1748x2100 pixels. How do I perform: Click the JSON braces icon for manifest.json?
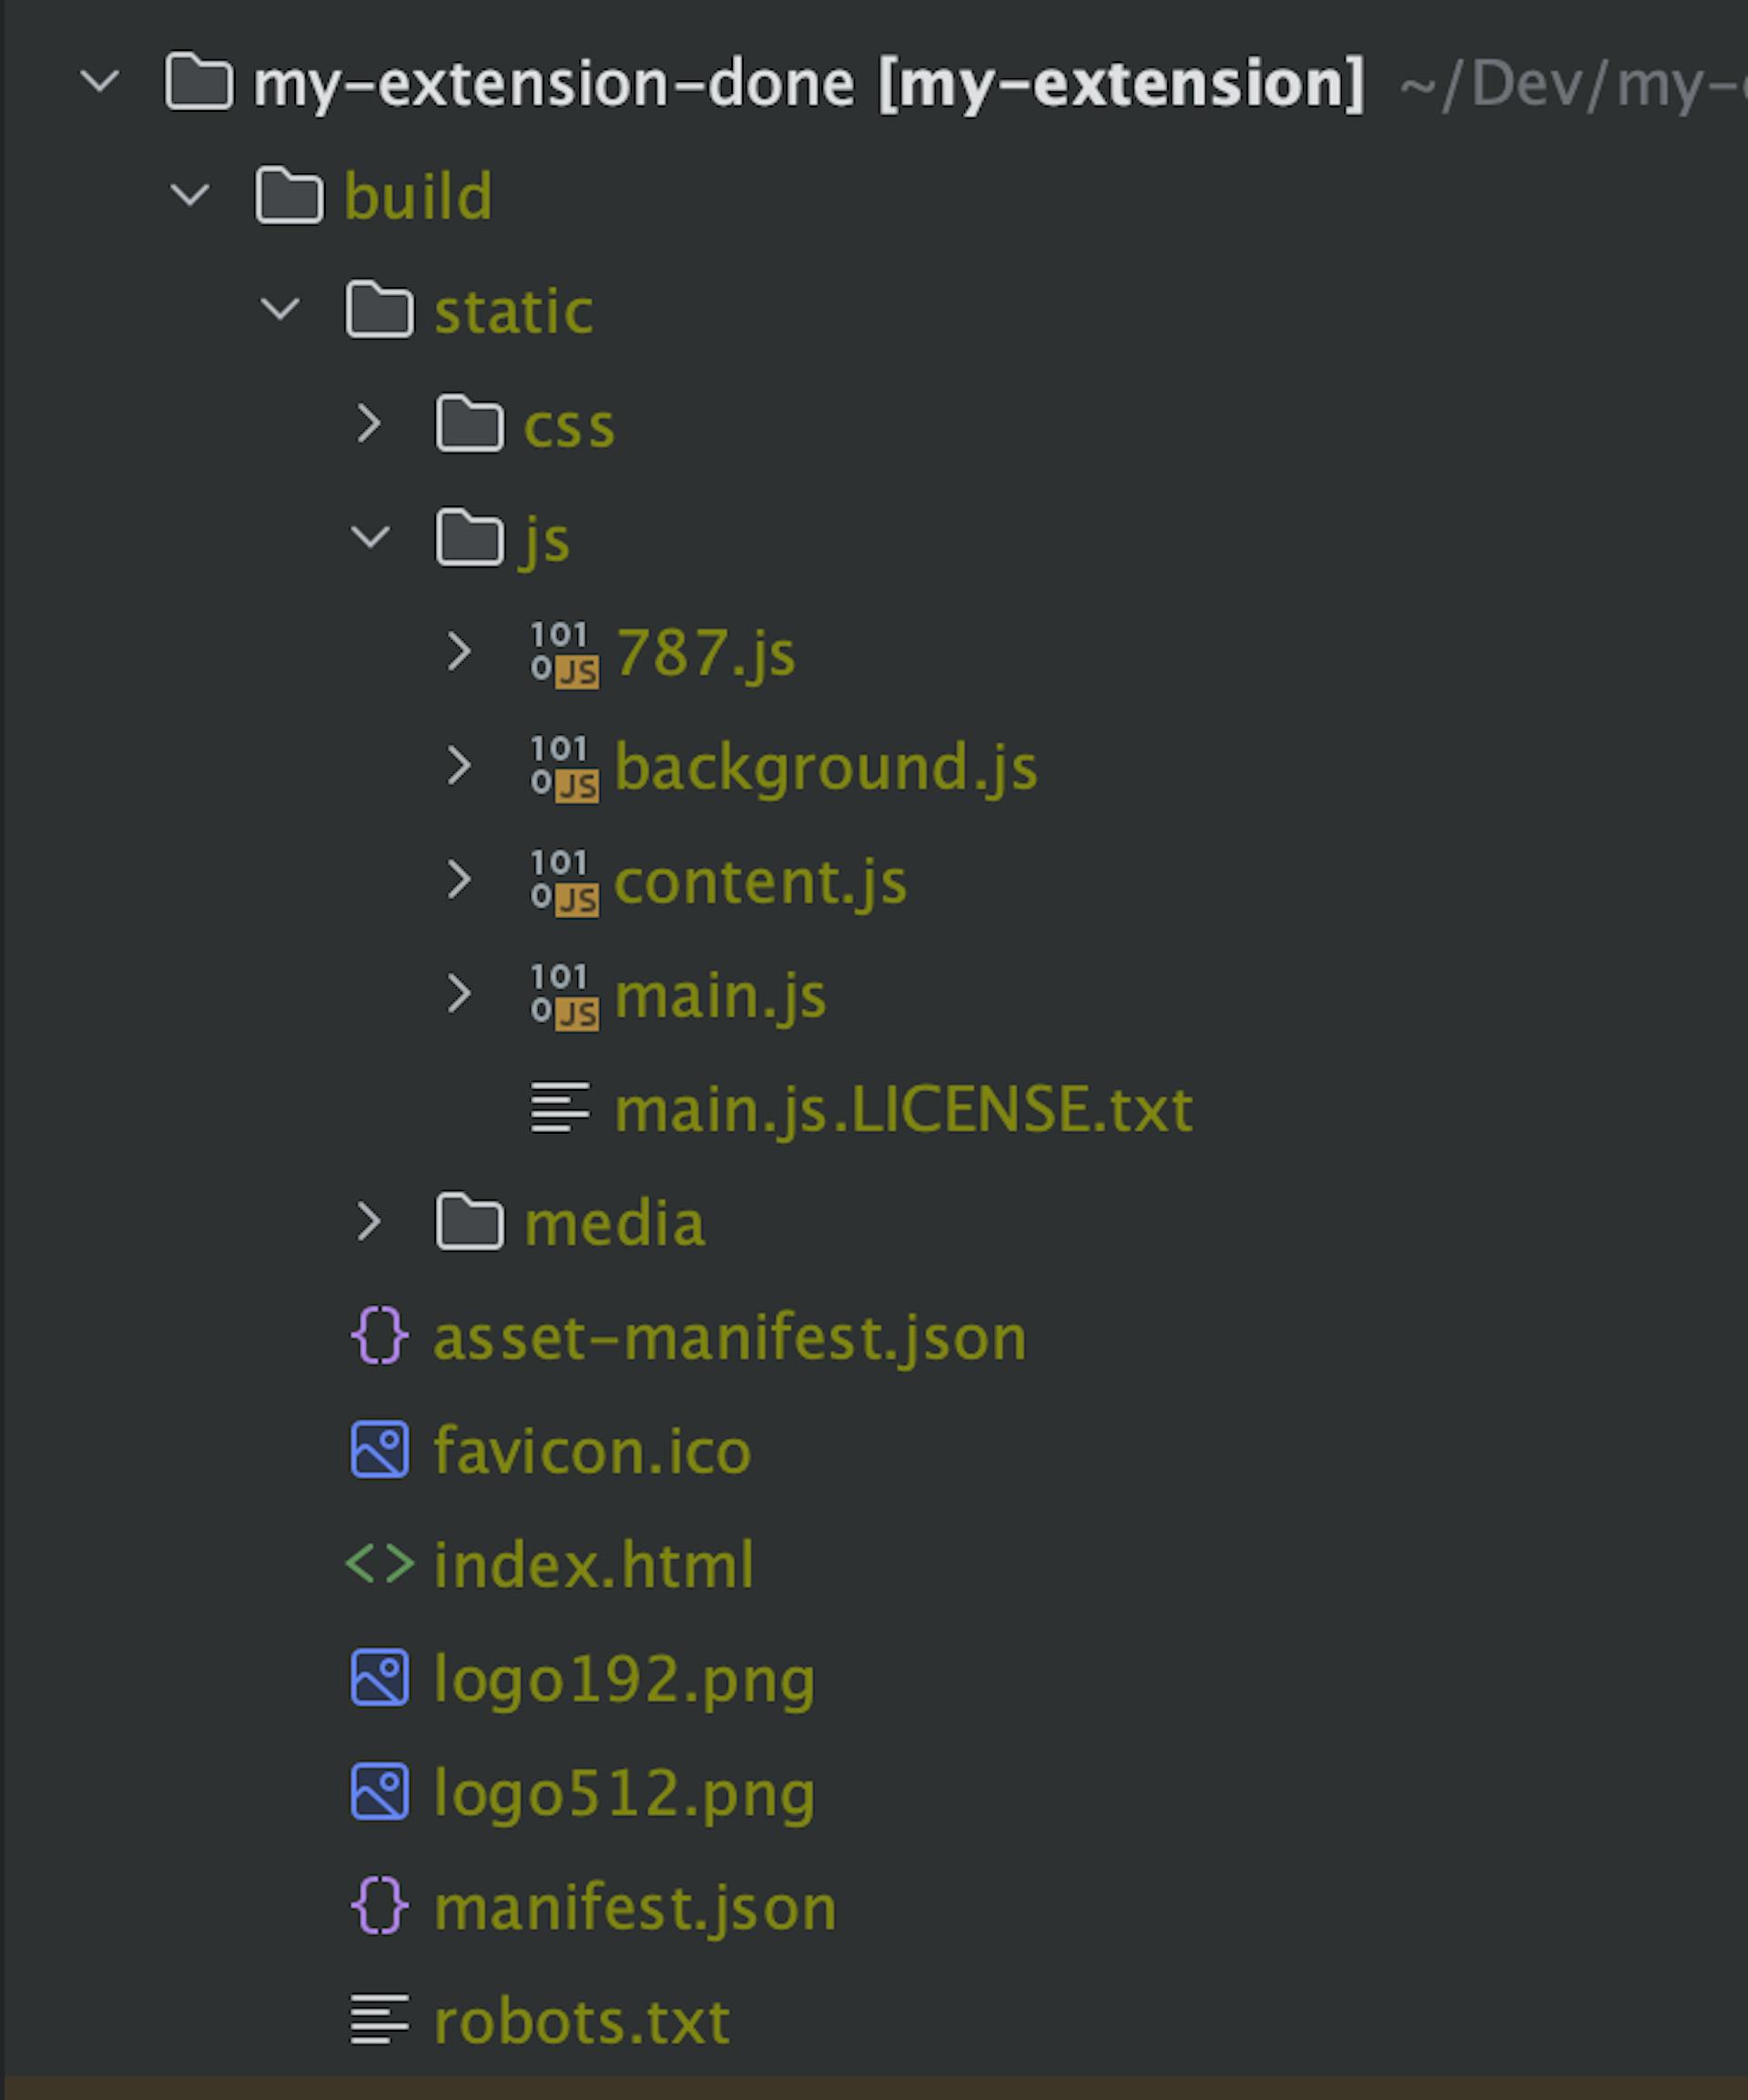379,1905
